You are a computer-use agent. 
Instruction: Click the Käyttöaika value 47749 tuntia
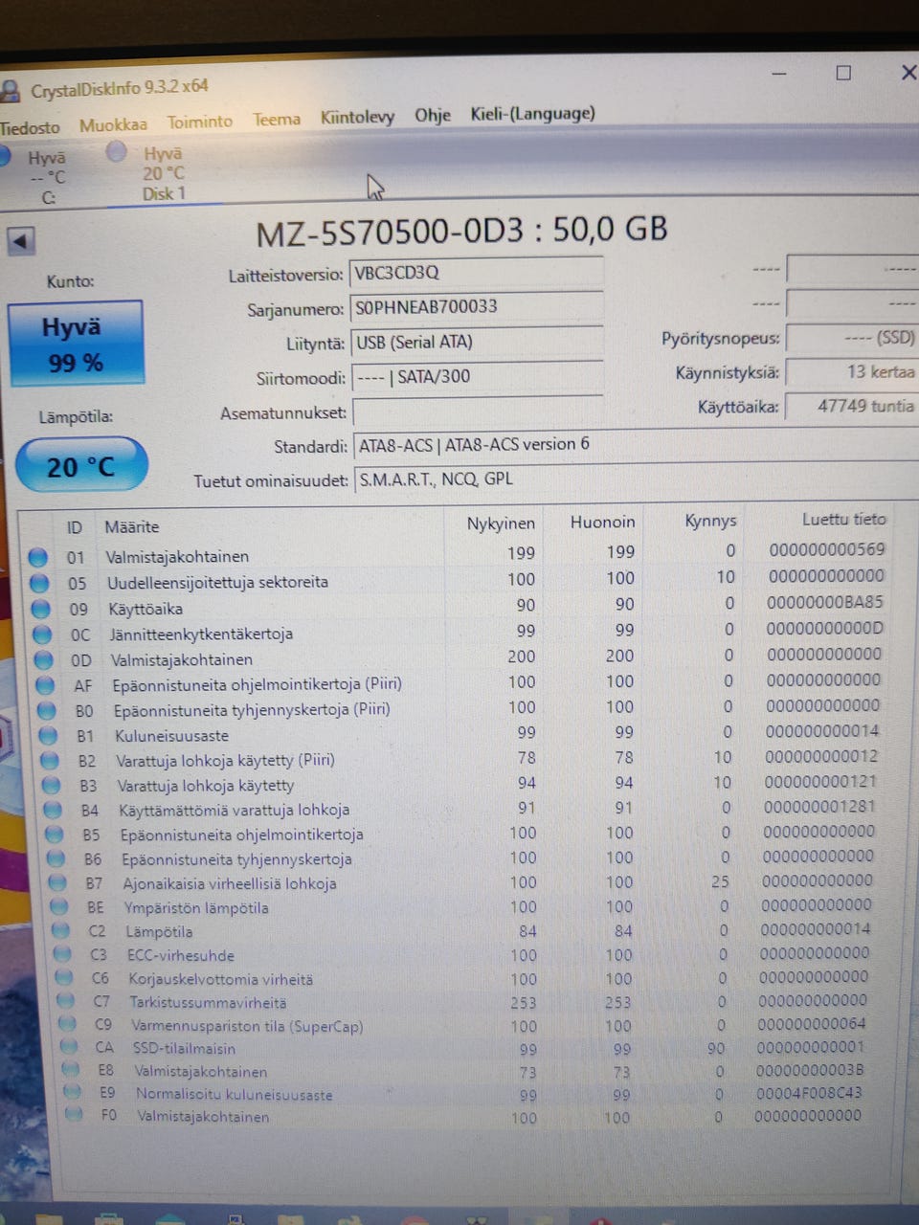[x=851, y=406]
